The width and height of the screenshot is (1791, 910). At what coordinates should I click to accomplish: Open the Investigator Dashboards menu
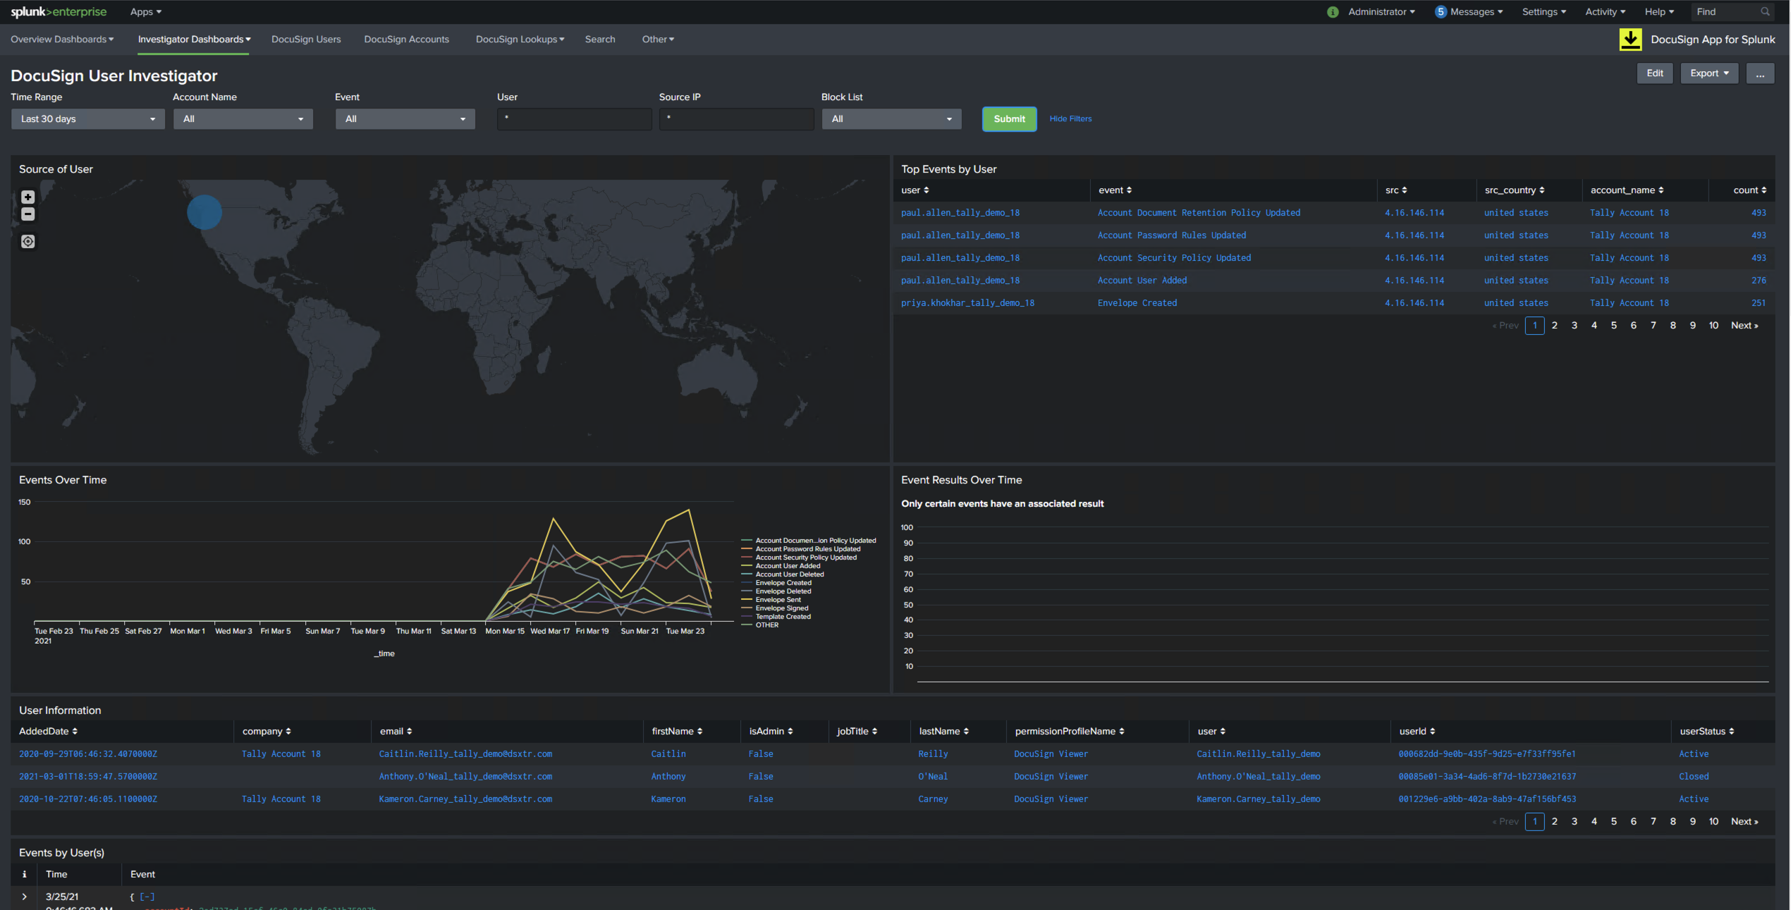[x=194, y=39]
